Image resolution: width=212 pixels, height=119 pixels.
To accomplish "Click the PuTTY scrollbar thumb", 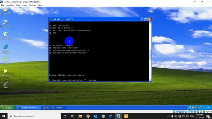I will (150, 55).
